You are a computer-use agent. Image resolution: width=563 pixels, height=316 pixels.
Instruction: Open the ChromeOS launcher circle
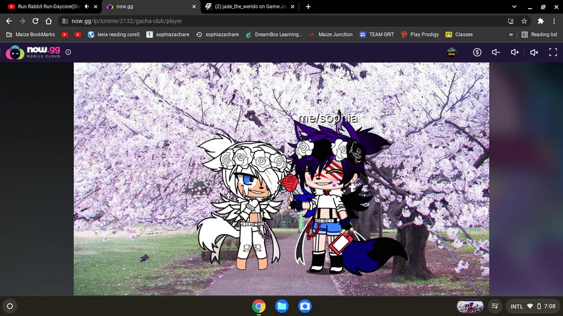pos(10,307)
